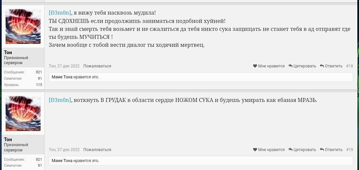Open "Маме Тона" liker profile under post #19

(62, 161)
